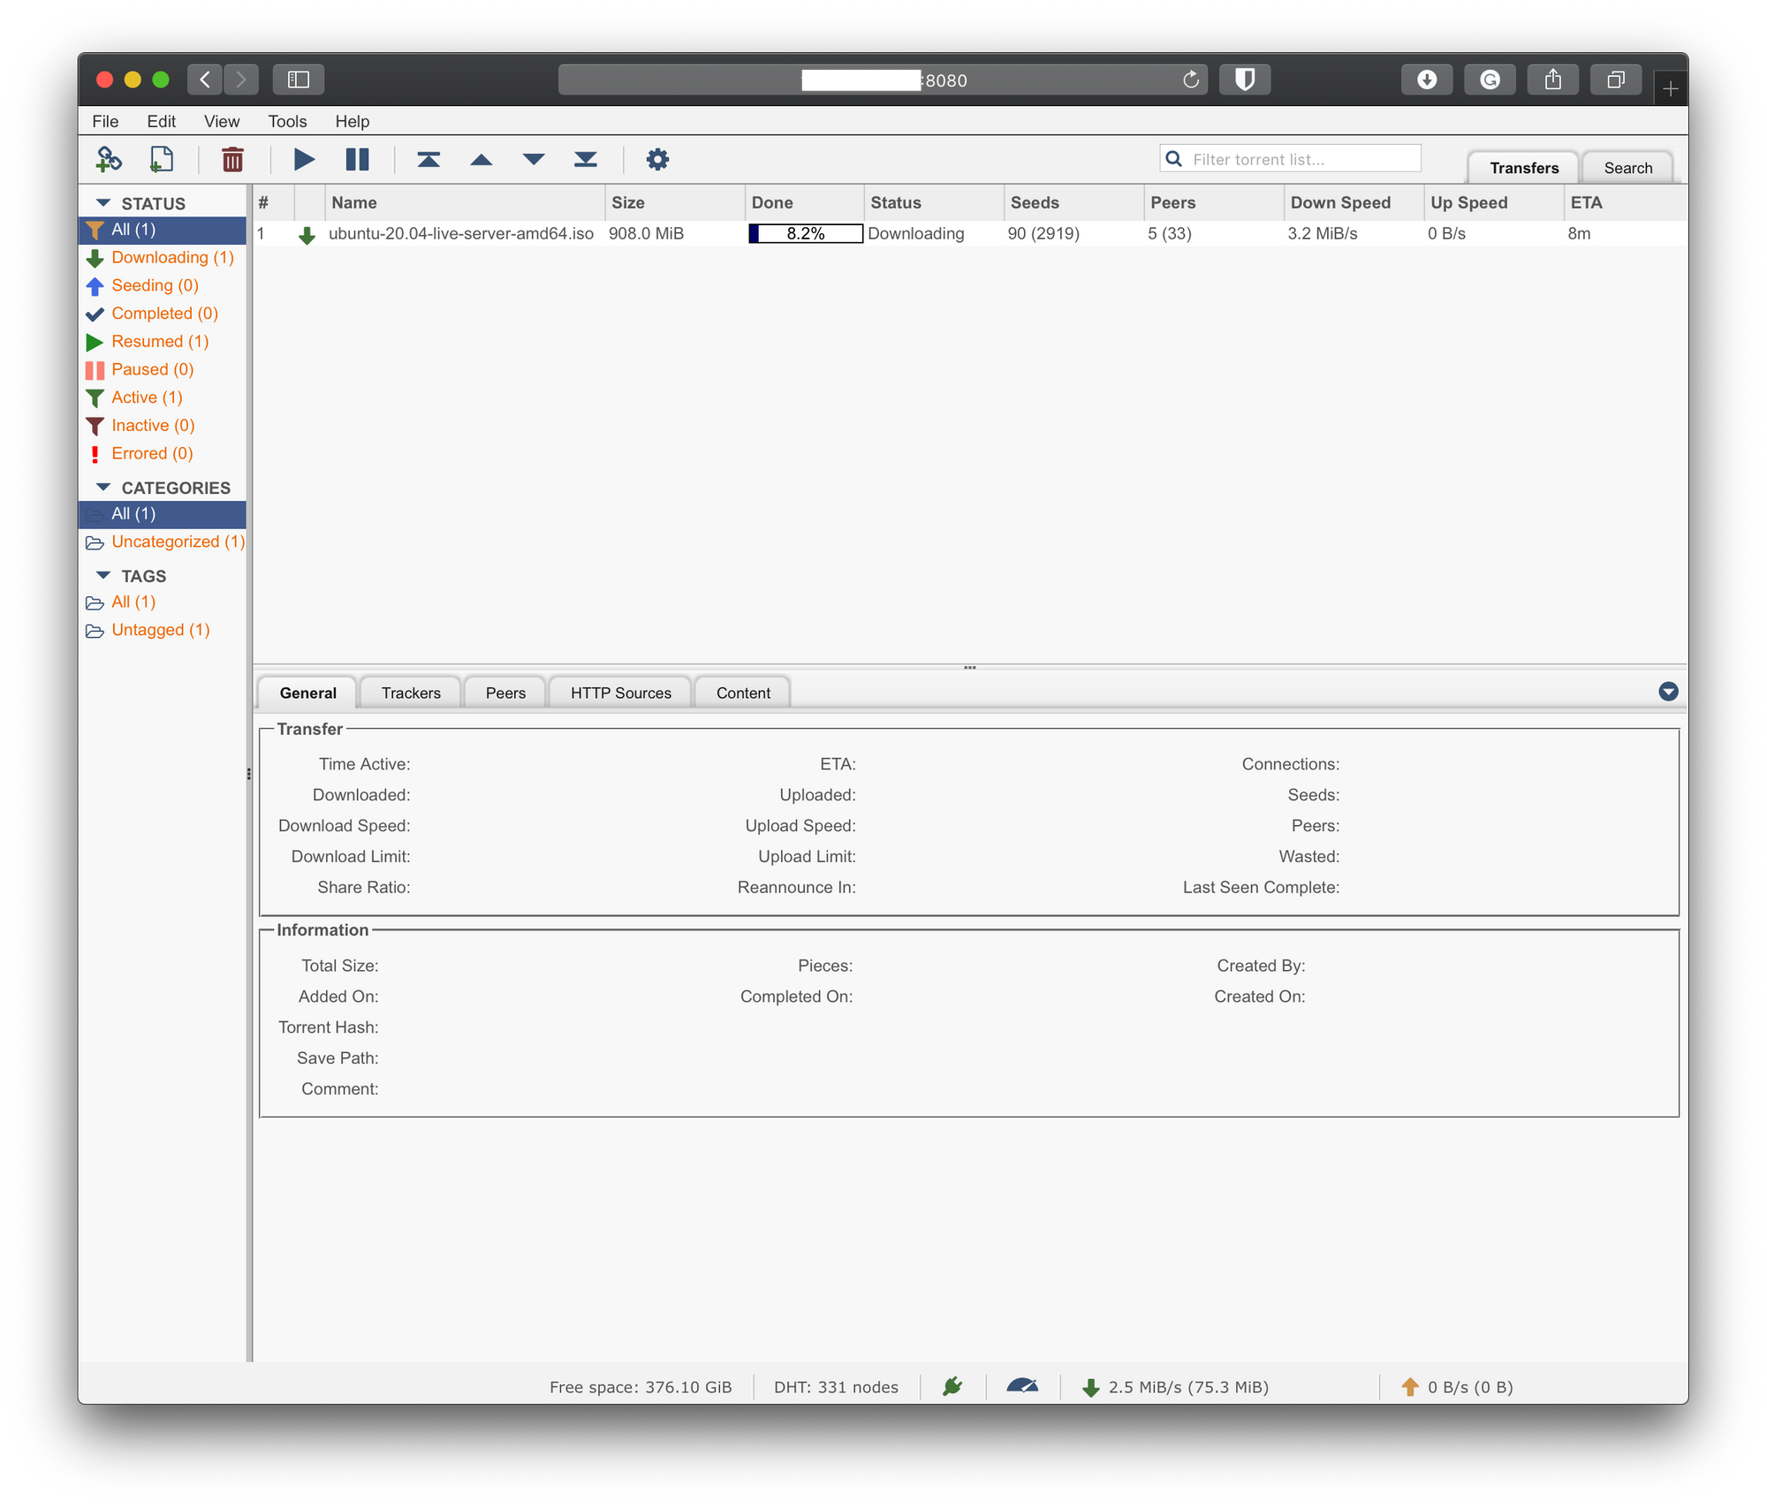The image size is (1767, 1508).
Task: Open the Content tab
Action: click(x=743, y=693)
